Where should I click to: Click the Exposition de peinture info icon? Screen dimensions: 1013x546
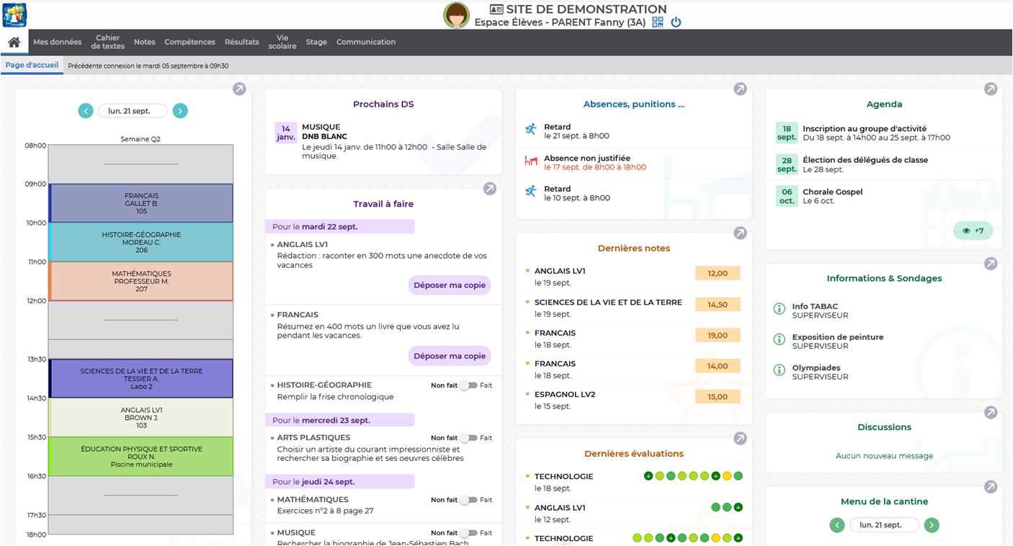click(x=779, y=339)
